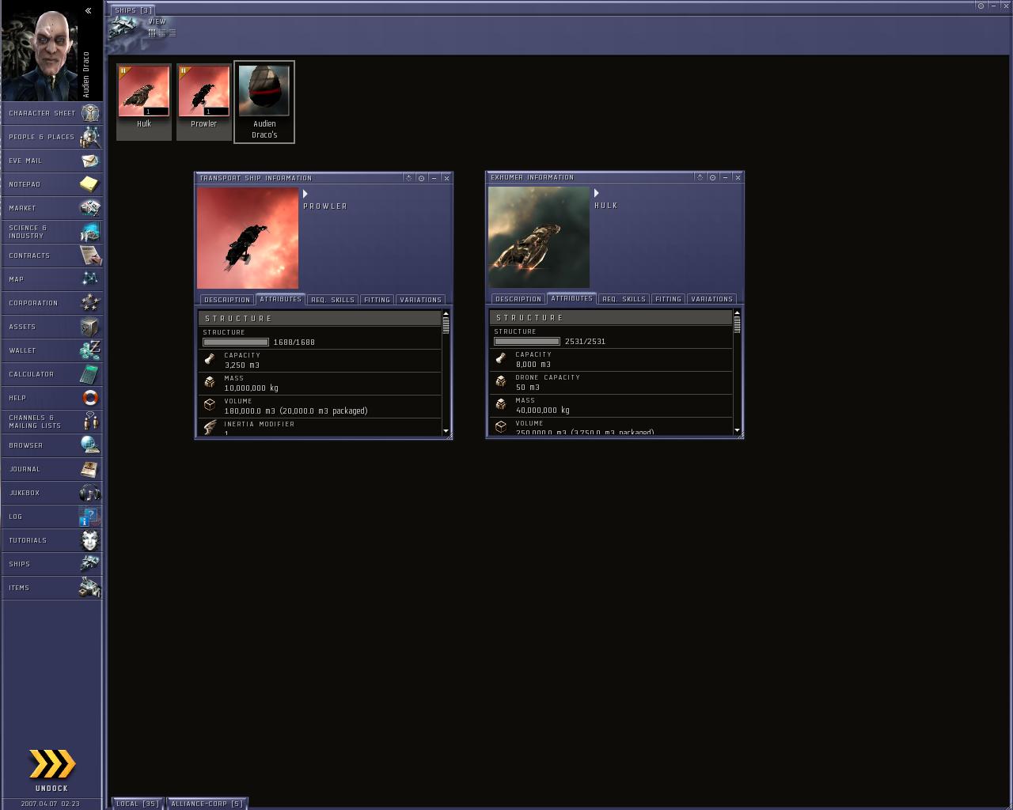
Task: Open the Help window
Action: point(51,398)
